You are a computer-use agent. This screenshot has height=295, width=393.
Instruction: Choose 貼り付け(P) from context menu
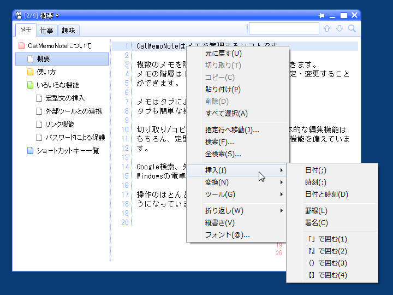237,90
